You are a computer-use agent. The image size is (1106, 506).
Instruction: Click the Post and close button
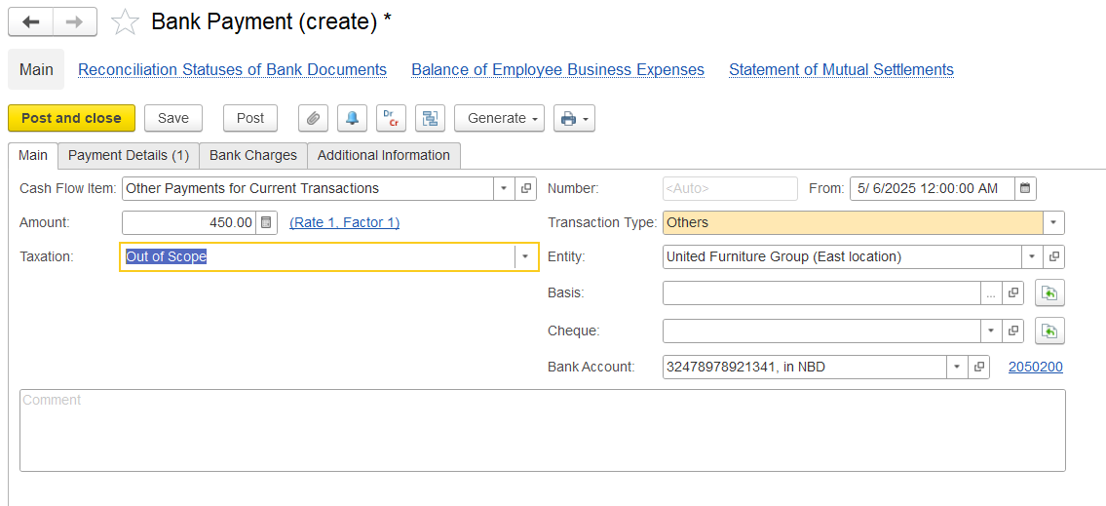[71, 119]
